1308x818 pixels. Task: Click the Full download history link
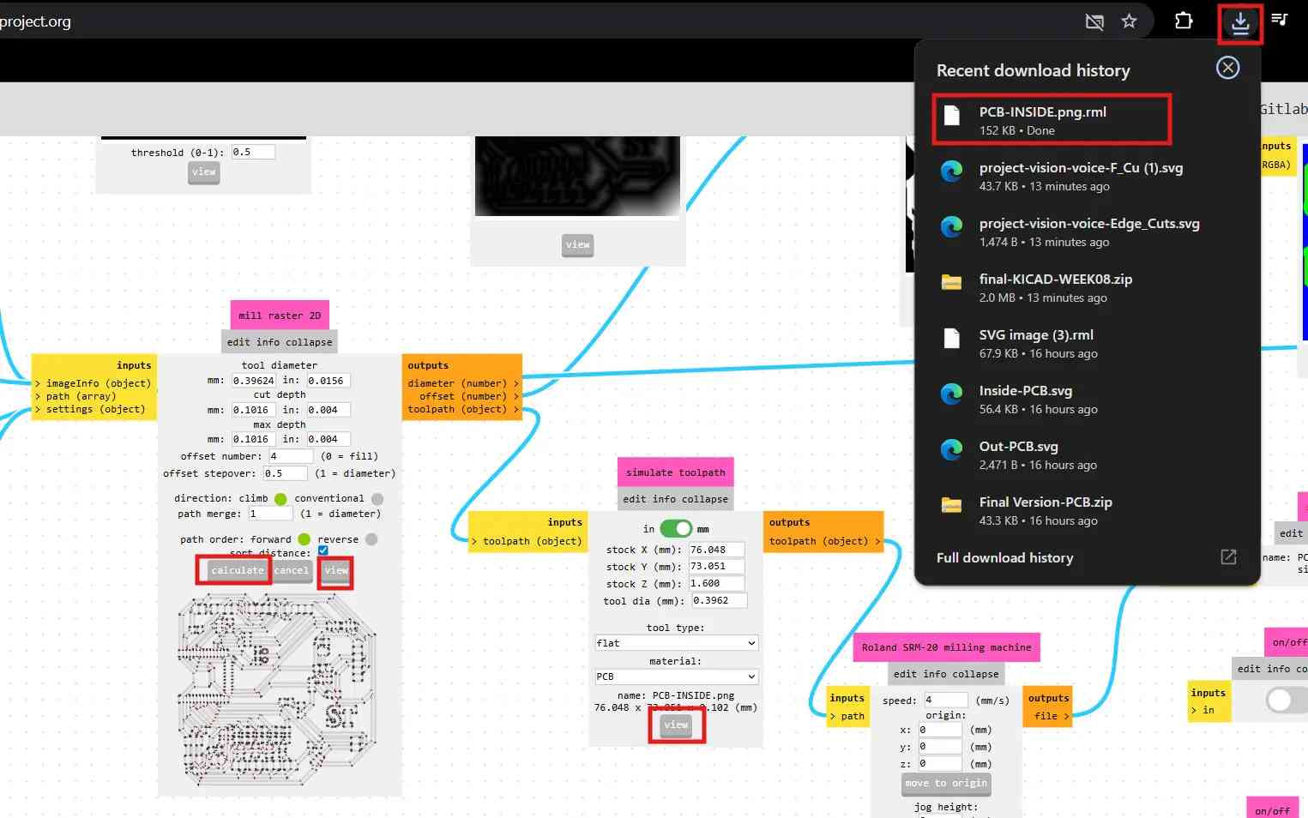tap(1004, 557)
